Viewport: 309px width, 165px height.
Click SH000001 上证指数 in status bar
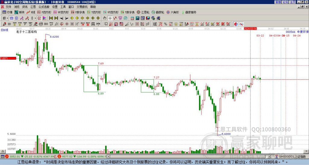click(x=292, y=157)
